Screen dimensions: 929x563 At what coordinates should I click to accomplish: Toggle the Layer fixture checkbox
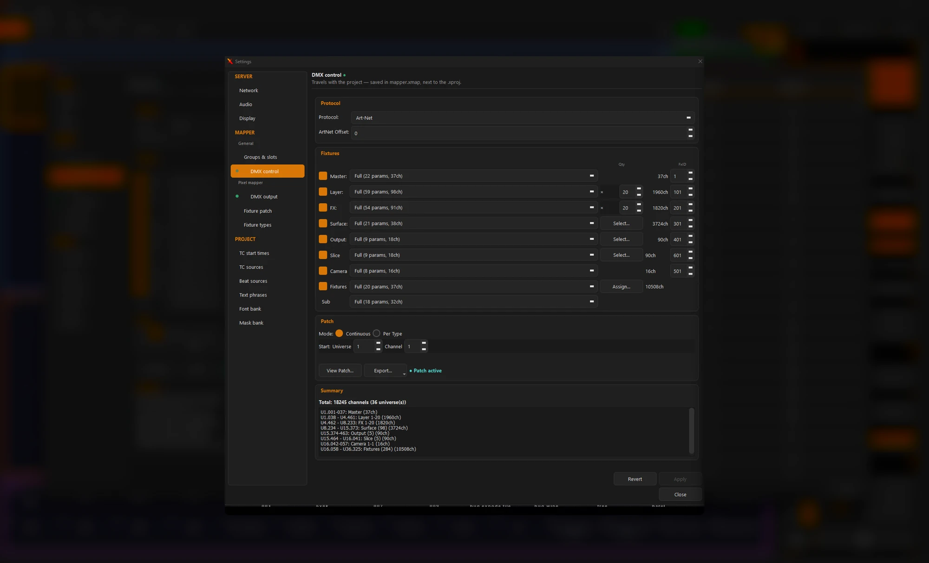coord(323,192)
